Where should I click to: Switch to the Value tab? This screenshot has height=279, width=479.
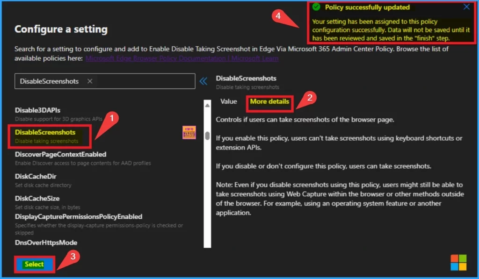pyautogui.click(x=229, y=101)
